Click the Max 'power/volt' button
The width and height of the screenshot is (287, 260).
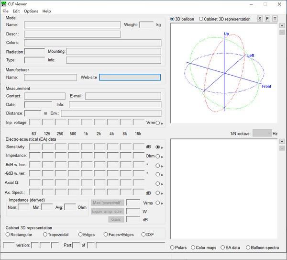point(108,203)
